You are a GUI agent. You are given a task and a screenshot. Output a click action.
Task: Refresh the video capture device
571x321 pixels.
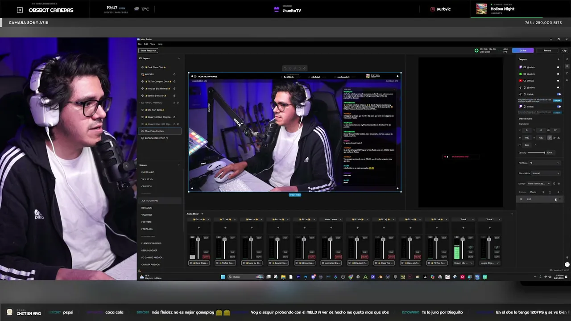tap(554, 184)
